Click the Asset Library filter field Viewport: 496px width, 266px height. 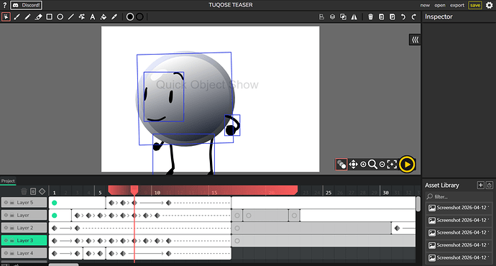(459, 197)
